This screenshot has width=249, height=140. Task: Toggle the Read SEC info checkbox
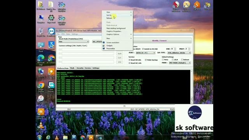pos(130,63)
